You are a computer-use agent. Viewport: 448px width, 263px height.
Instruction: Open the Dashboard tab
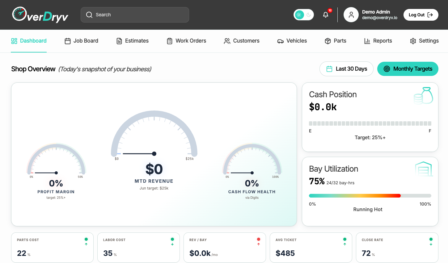point(29,41)
